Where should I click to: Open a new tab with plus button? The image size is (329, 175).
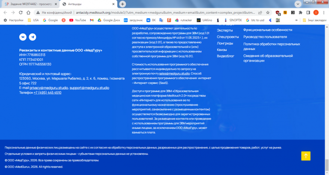[x=123, y=4]
